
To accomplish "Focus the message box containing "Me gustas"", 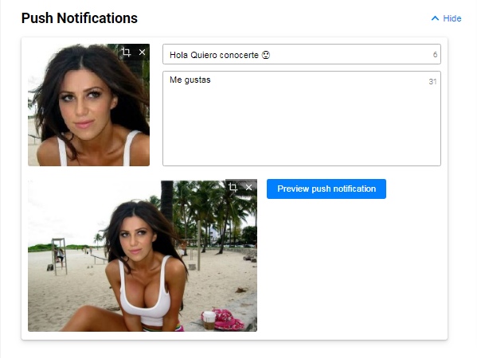I will pos(302,119).
